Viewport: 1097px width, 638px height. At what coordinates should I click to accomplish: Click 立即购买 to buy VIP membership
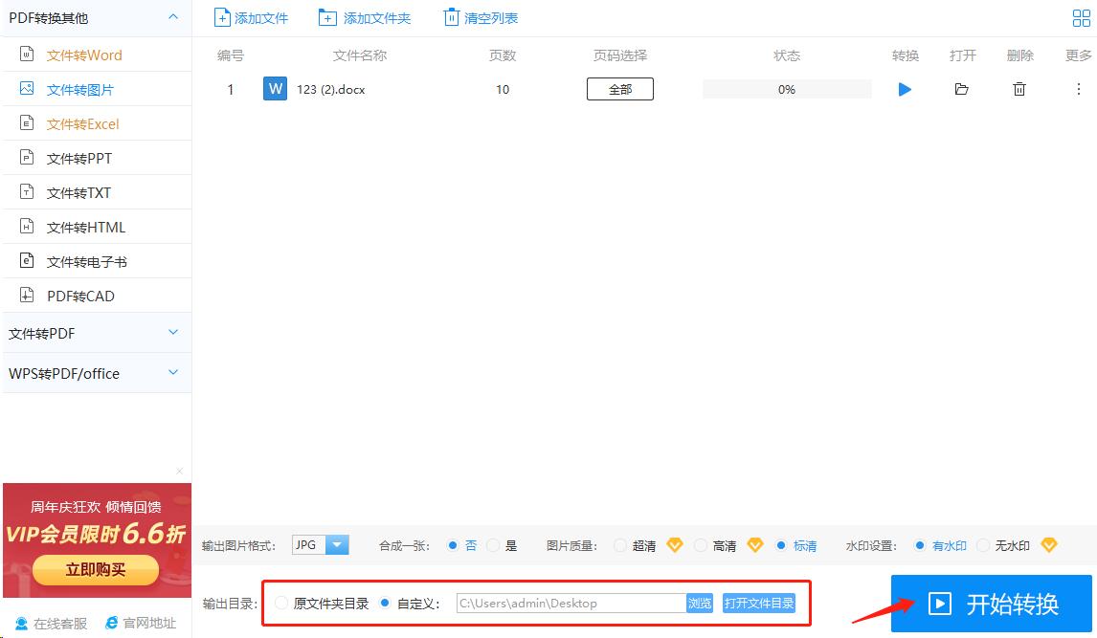point(97,569)
